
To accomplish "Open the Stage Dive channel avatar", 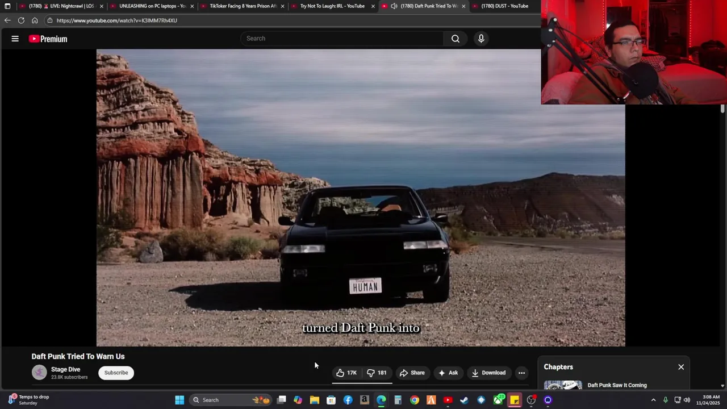I will pyautogui.click(x=39, y=373).
